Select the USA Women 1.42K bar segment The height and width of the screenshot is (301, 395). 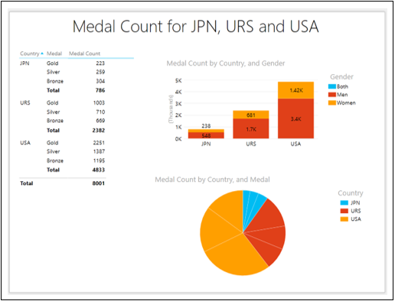pyautogui.click(x=295, y=90)
